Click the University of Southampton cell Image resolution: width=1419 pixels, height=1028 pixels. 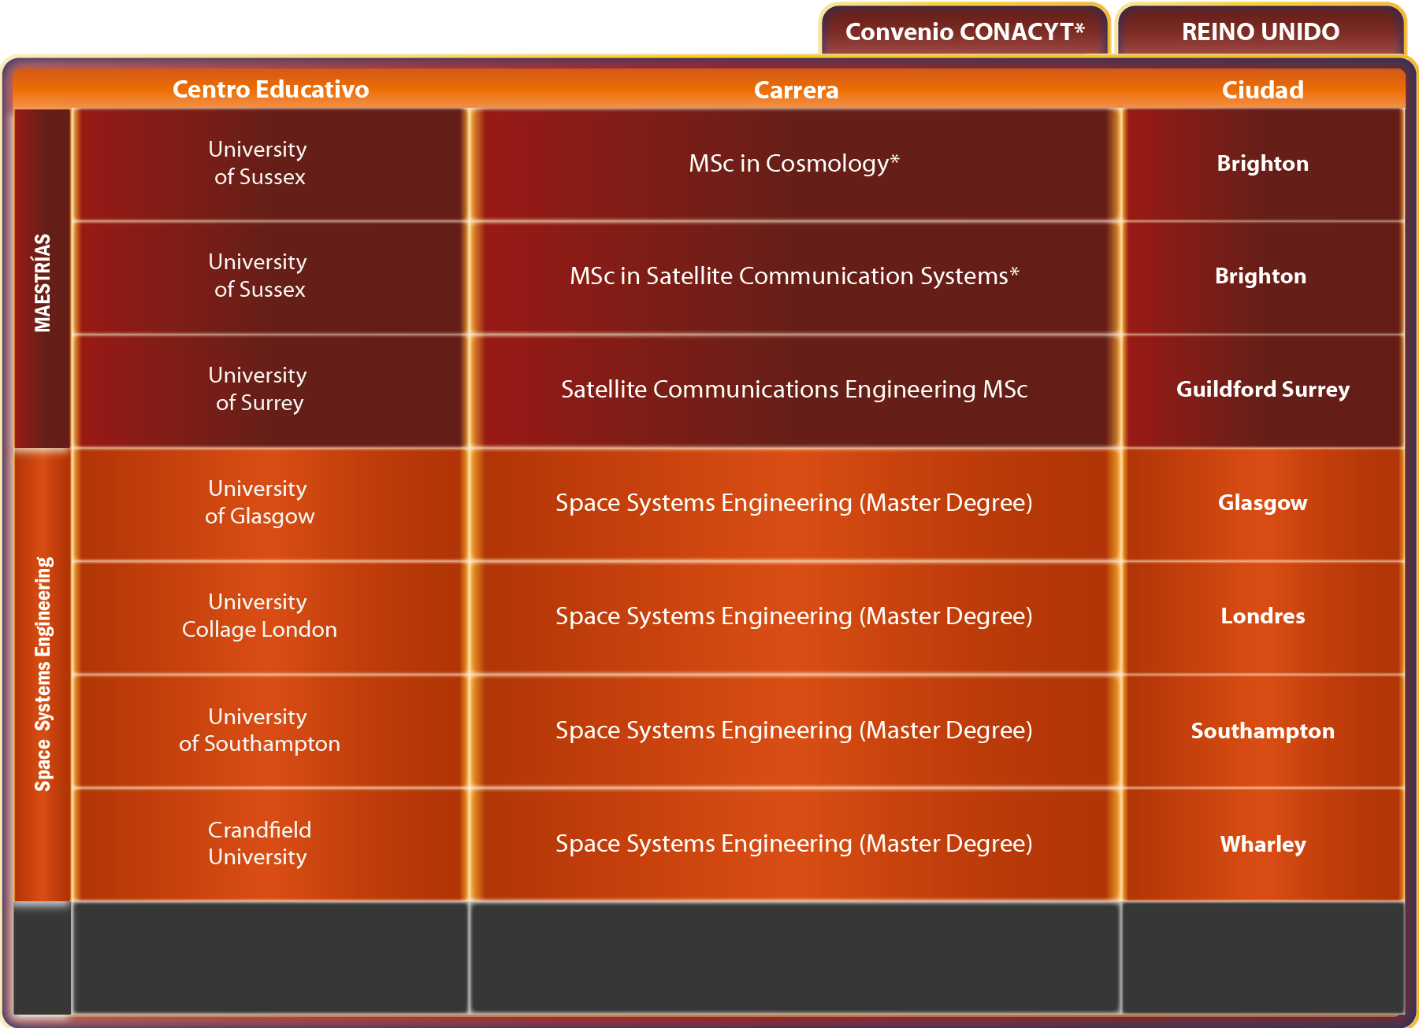click(x=270, y=730)
